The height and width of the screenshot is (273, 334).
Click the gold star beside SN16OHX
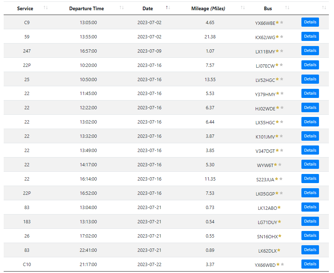280,236
